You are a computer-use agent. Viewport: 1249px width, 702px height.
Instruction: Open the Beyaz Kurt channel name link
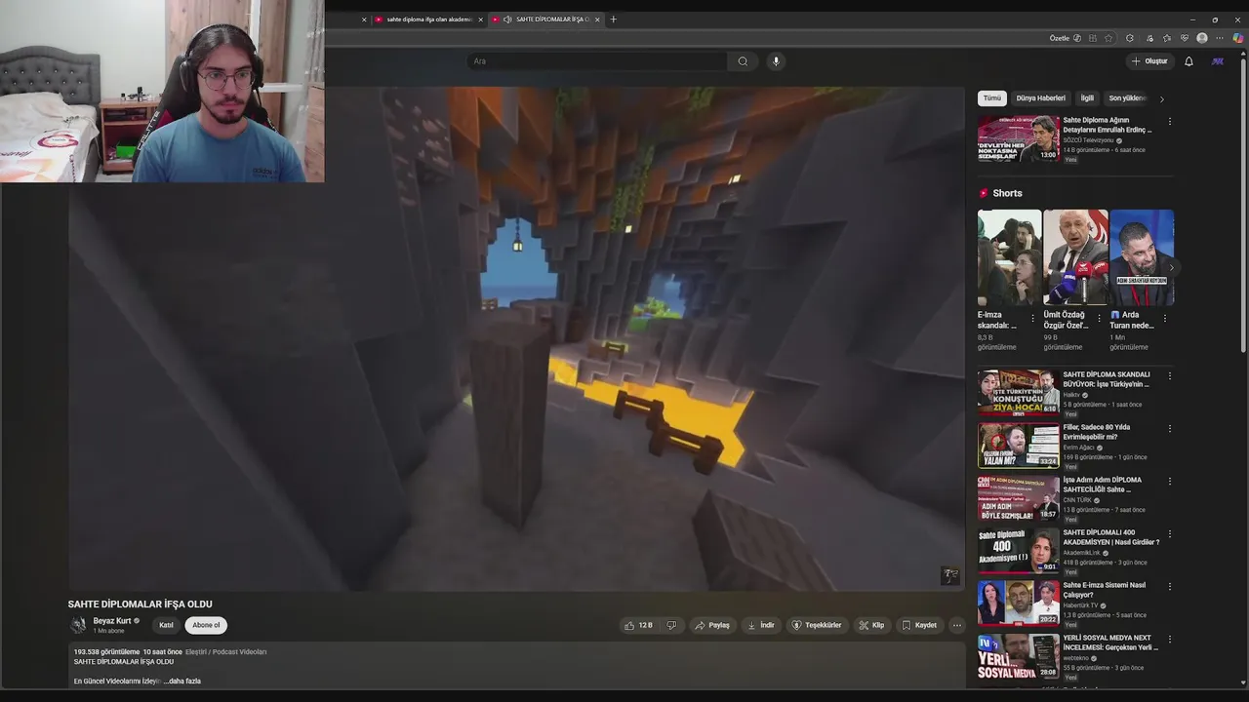[x=112, y=621]
